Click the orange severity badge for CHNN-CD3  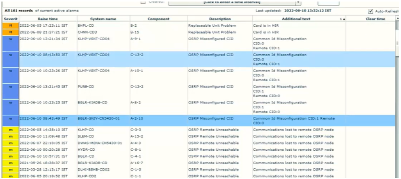pos(10,32)
